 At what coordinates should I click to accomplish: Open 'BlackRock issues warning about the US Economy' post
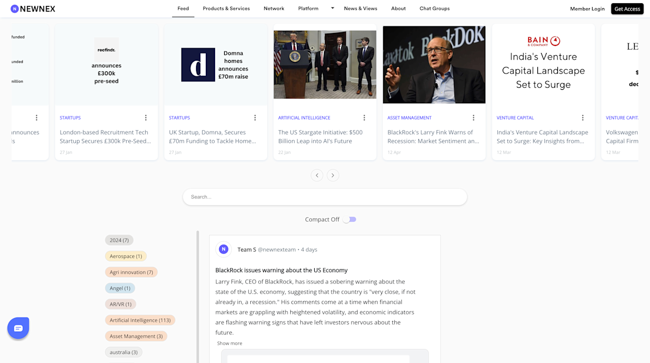pos(282,270)
